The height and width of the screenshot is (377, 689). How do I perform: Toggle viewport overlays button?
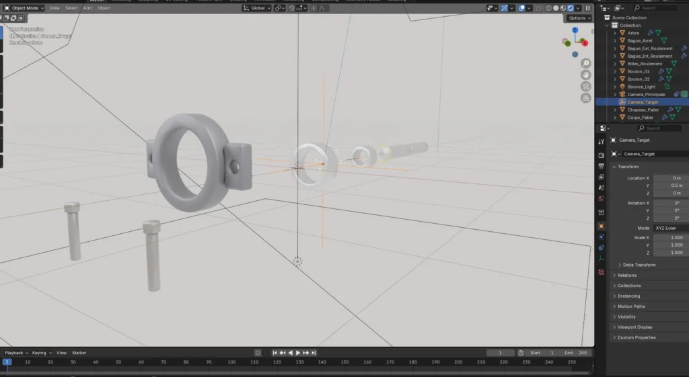tap(523, 8)
